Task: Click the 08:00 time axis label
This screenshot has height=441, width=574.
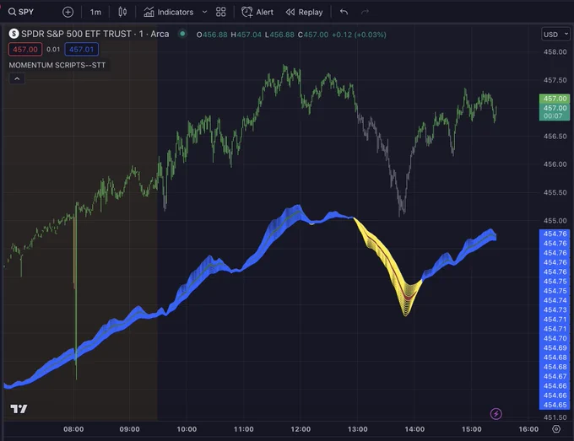Action: pos(73,429)
